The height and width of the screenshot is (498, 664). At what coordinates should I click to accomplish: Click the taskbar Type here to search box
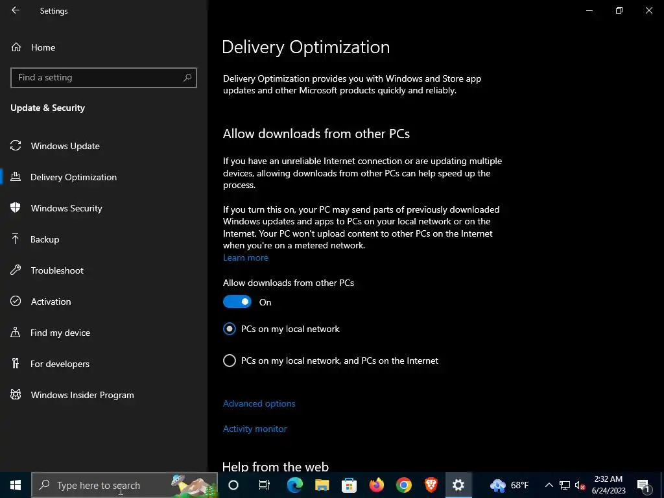point(124,485)
